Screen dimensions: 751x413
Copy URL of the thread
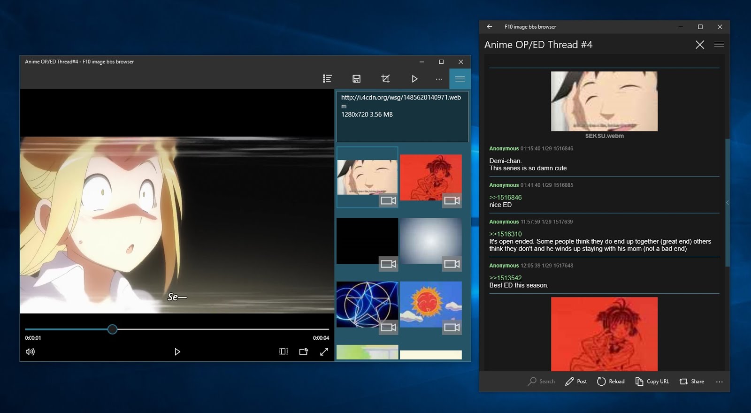(x=652, y=382)
